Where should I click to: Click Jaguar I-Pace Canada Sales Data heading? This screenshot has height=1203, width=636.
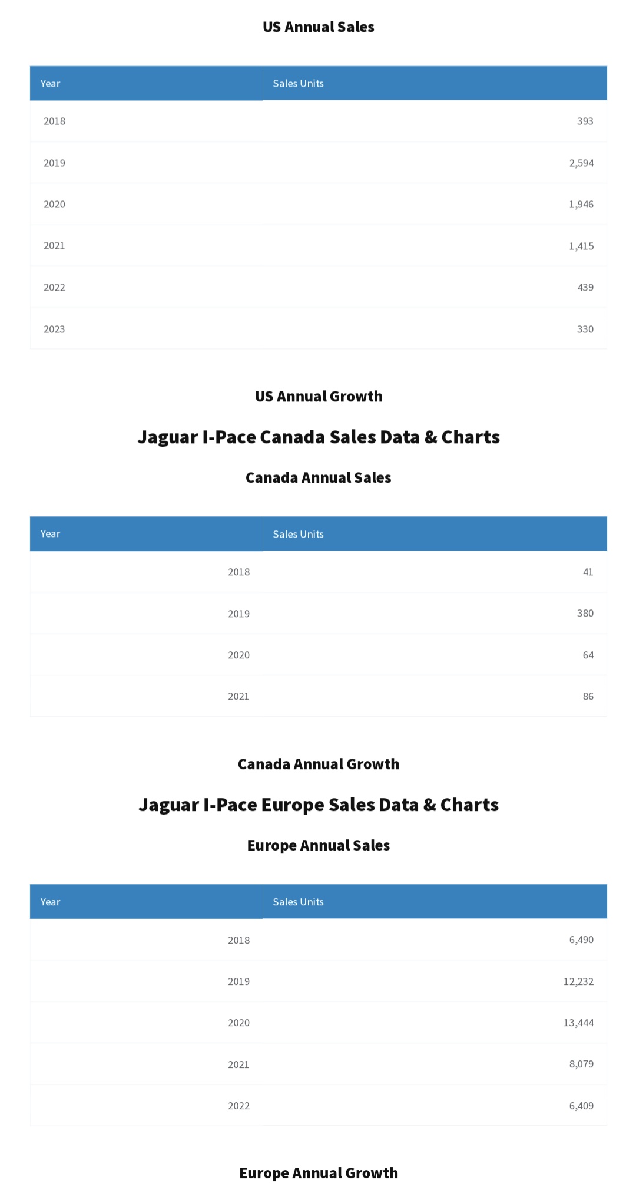[x=318, y=437]
